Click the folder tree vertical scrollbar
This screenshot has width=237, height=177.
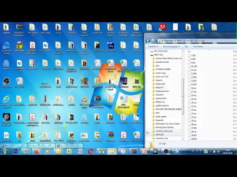[x=183, y=96]
